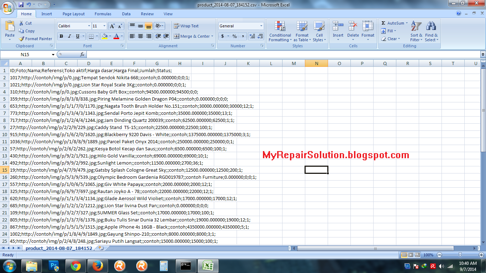Screen dimensions: 486x273
Task: Open the Font dialog launcher
Action: click(122, 46)
